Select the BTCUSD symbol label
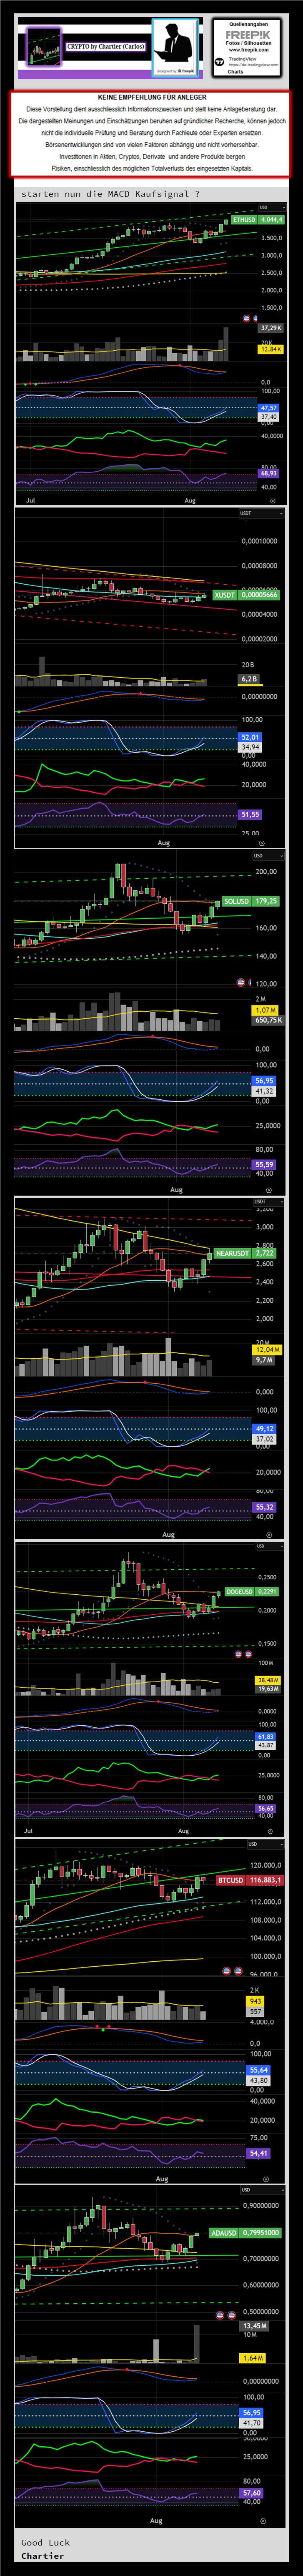 tap(230, 1880)
